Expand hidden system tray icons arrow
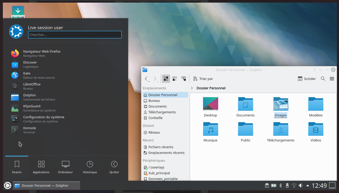339x193 pixels. tap(308, 185)
